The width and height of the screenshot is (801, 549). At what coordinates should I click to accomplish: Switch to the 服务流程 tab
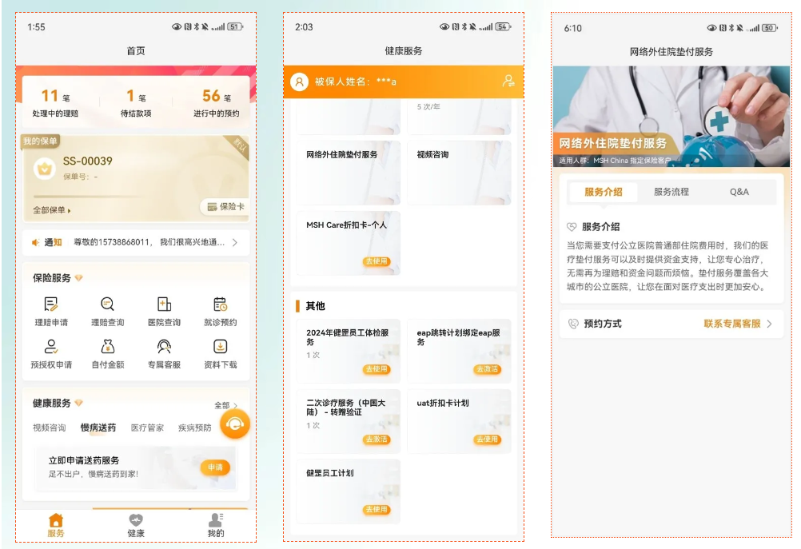point(671,192)
